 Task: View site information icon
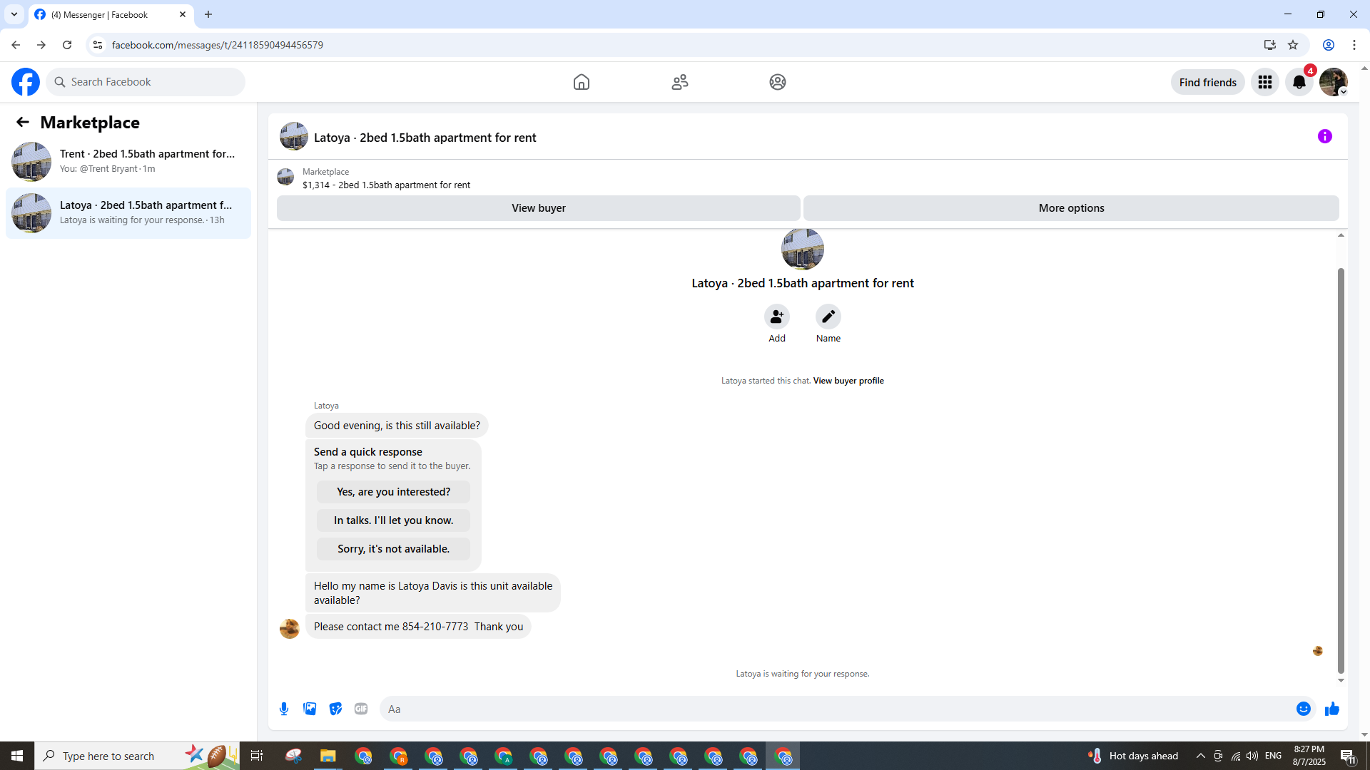[98, 45]
